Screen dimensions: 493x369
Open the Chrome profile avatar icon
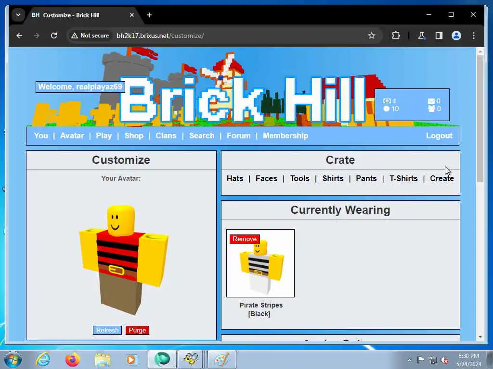click(x=456, y=36)
